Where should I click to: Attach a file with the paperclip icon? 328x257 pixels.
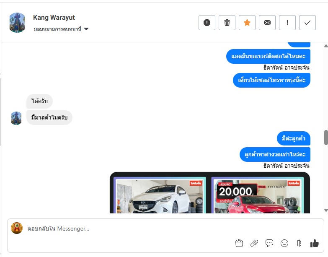point(254,243)
